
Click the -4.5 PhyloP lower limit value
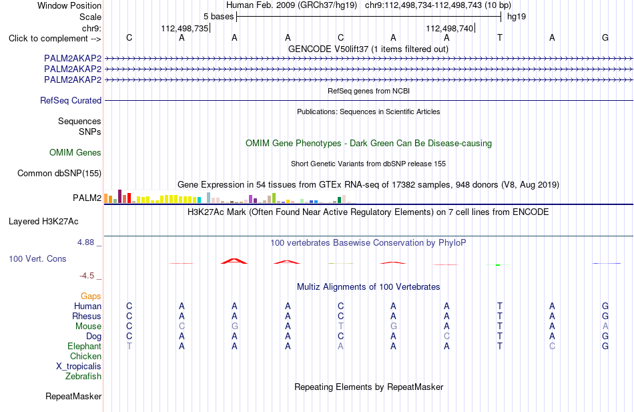pyautogui.click(x=87, y=276)
